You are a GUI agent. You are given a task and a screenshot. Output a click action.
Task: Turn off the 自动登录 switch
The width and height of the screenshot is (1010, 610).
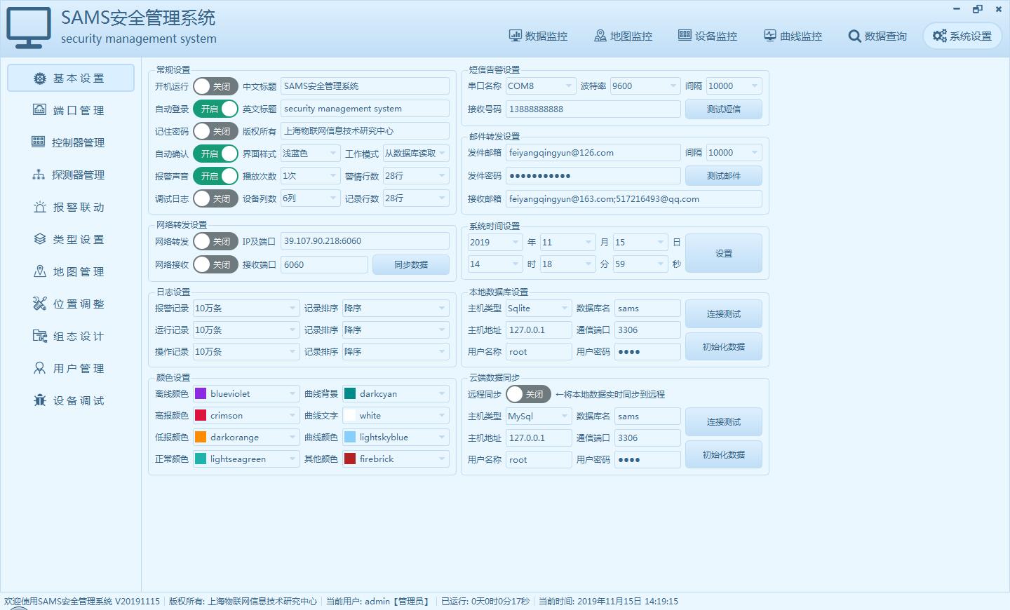coord(215,109)
